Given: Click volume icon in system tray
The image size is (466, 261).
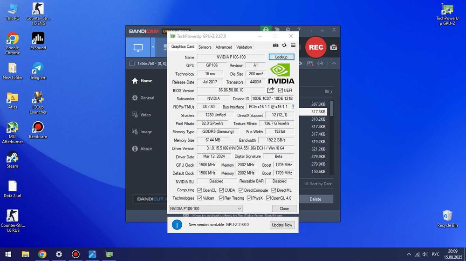Looking at the screenshot, I should click(425, 254).
